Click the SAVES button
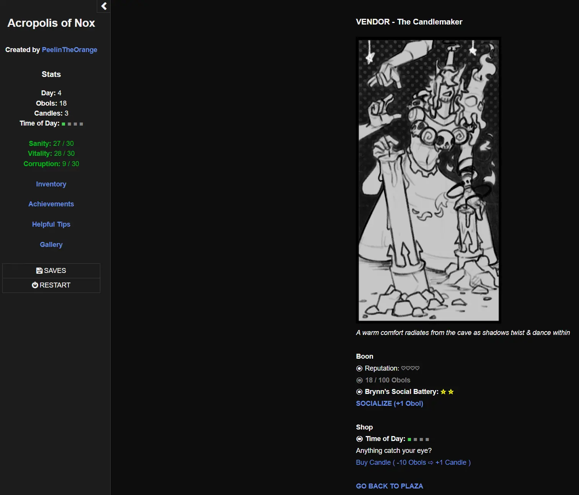The image size is (579, 495). point(51,271)
